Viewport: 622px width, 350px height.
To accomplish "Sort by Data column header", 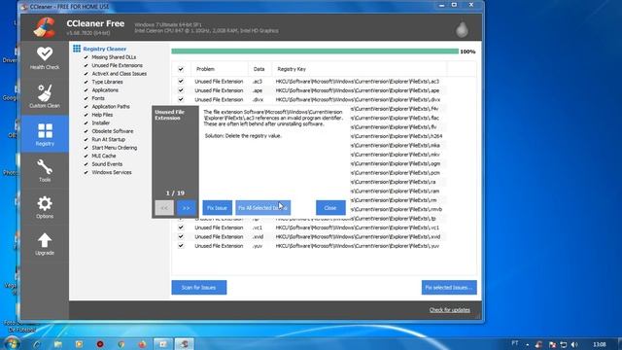I will pyautogui.click(x=259, y=69).
